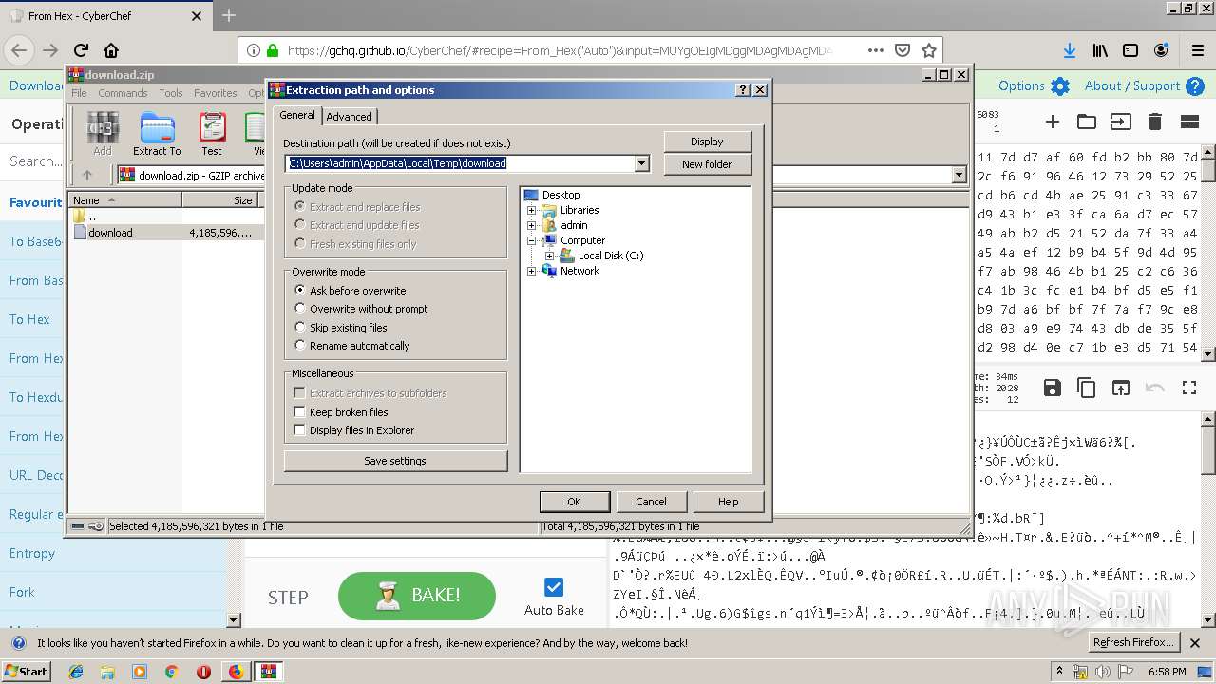Select Desktop in the folder tree

click(x=560, y=195)
